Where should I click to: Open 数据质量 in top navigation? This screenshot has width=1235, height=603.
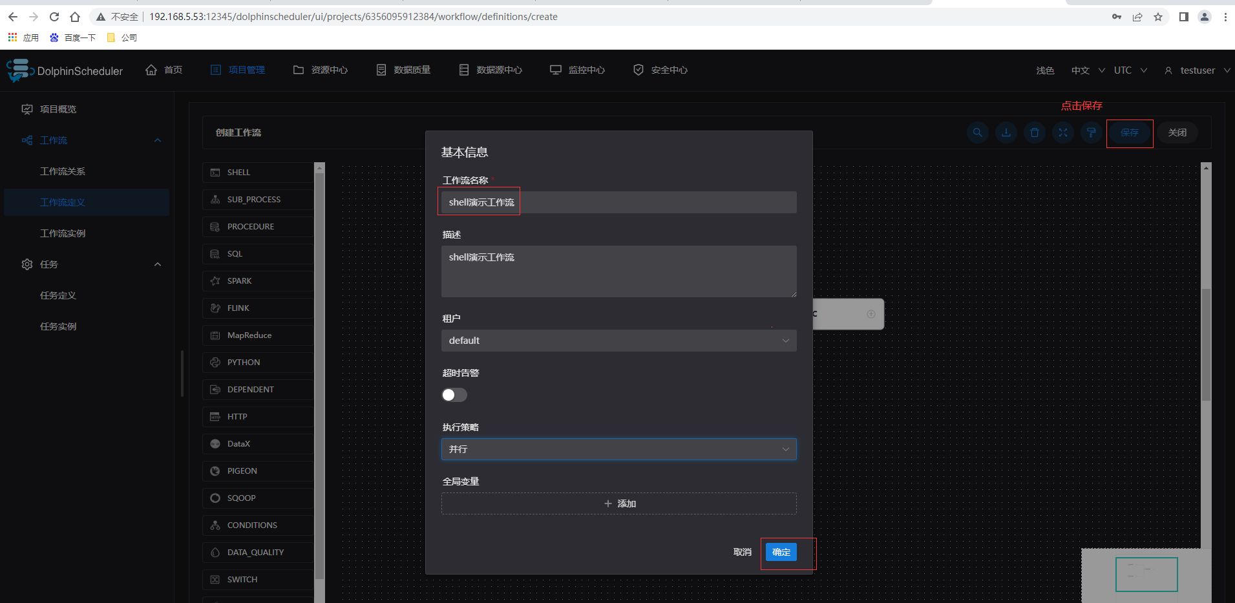click(403, 70)
